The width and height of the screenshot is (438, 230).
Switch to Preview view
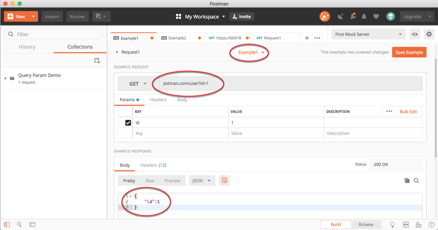pyautogui.click(x=173, y=181)
